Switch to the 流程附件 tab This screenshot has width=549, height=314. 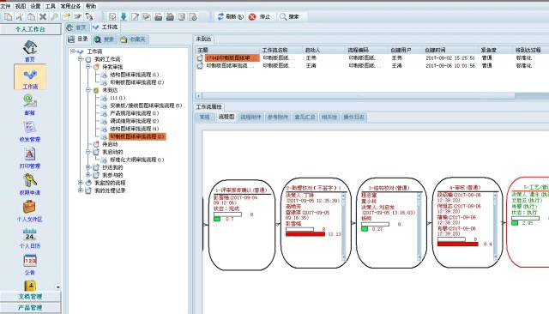click(x=250, y=117)
